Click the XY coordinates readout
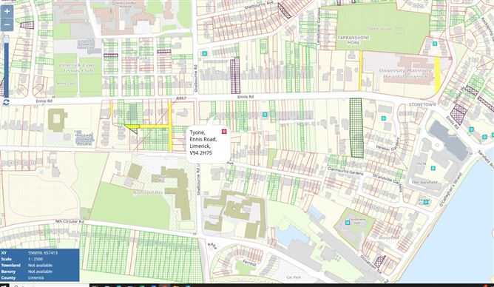The width and height of the screenshot is (494, 287). point(39,253)
